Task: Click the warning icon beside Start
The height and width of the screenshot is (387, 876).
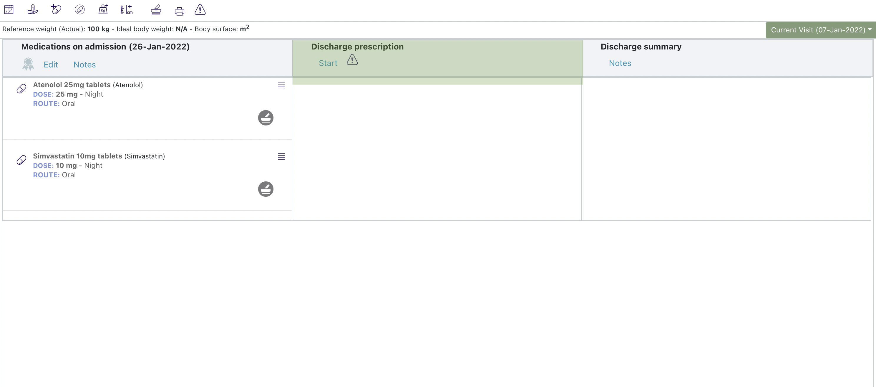Action: pos(352,60)
